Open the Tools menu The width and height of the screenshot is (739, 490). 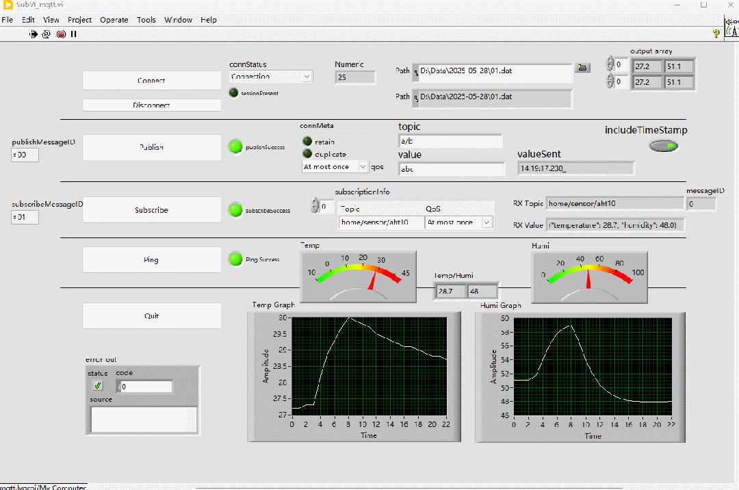[146, 20]
